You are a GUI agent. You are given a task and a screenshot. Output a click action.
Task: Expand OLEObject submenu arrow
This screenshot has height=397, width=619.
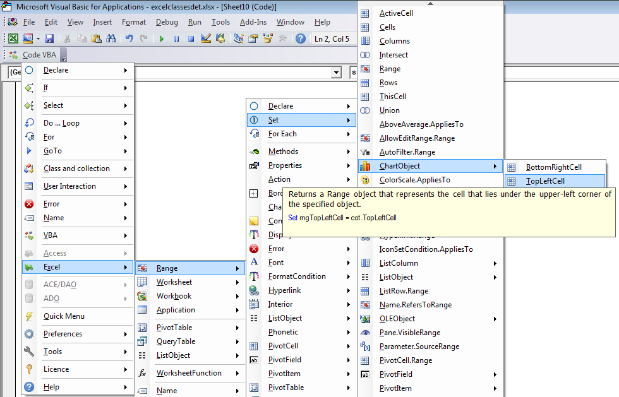[495, 319]
